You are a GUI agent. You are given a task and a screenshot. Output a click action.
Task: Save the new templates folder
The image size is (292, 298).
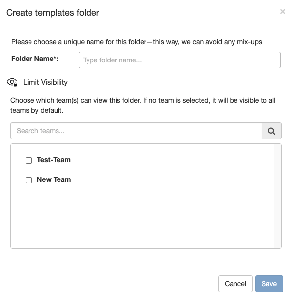click(269, 284)
